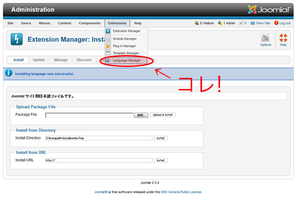Screen dimensions: 296x217
Task: Open the Help lifebuoy icon
Action: 283,38
